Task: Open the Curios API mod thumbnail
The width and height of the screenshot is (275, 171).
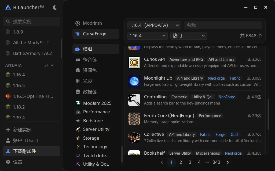Action: (x=134, y=62)
